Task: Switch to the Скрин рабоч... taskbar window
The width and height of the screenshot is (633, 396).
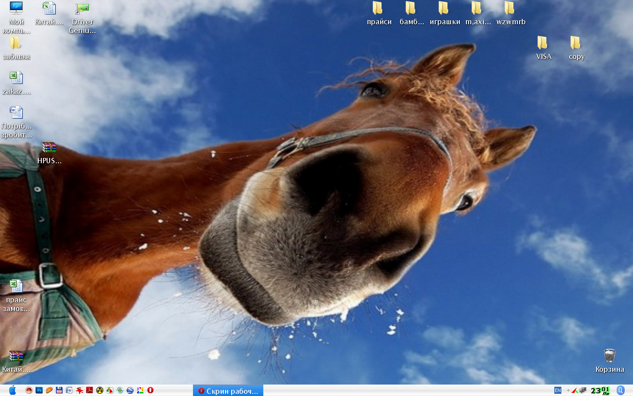Action: 228,391
